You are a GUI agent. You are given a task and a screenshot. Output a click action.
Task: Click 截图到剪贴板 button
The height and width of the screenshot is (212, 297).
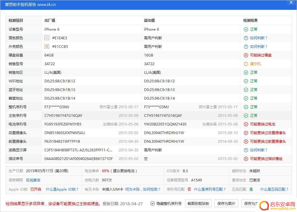coord(198,203)
